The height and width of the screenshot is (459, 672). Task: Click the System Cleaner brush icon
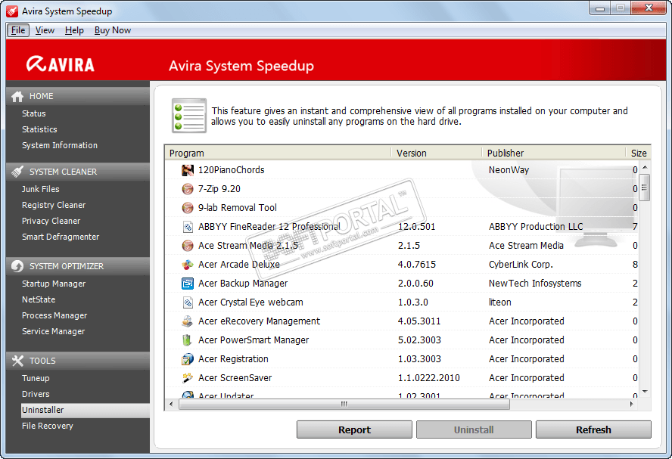[17, 172]
